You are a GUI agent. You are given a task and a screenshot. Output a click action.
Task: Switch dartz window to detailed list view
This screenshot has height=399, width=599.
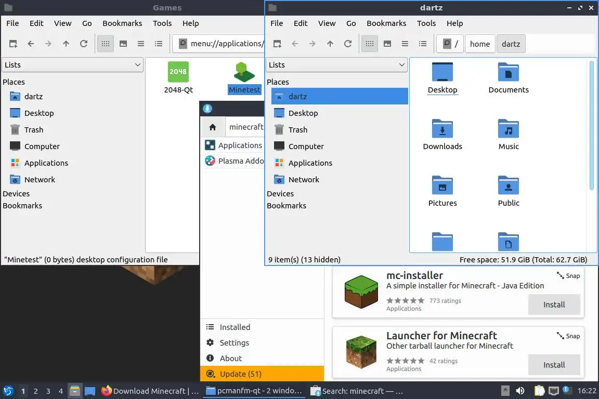click(x=423, y=44)
